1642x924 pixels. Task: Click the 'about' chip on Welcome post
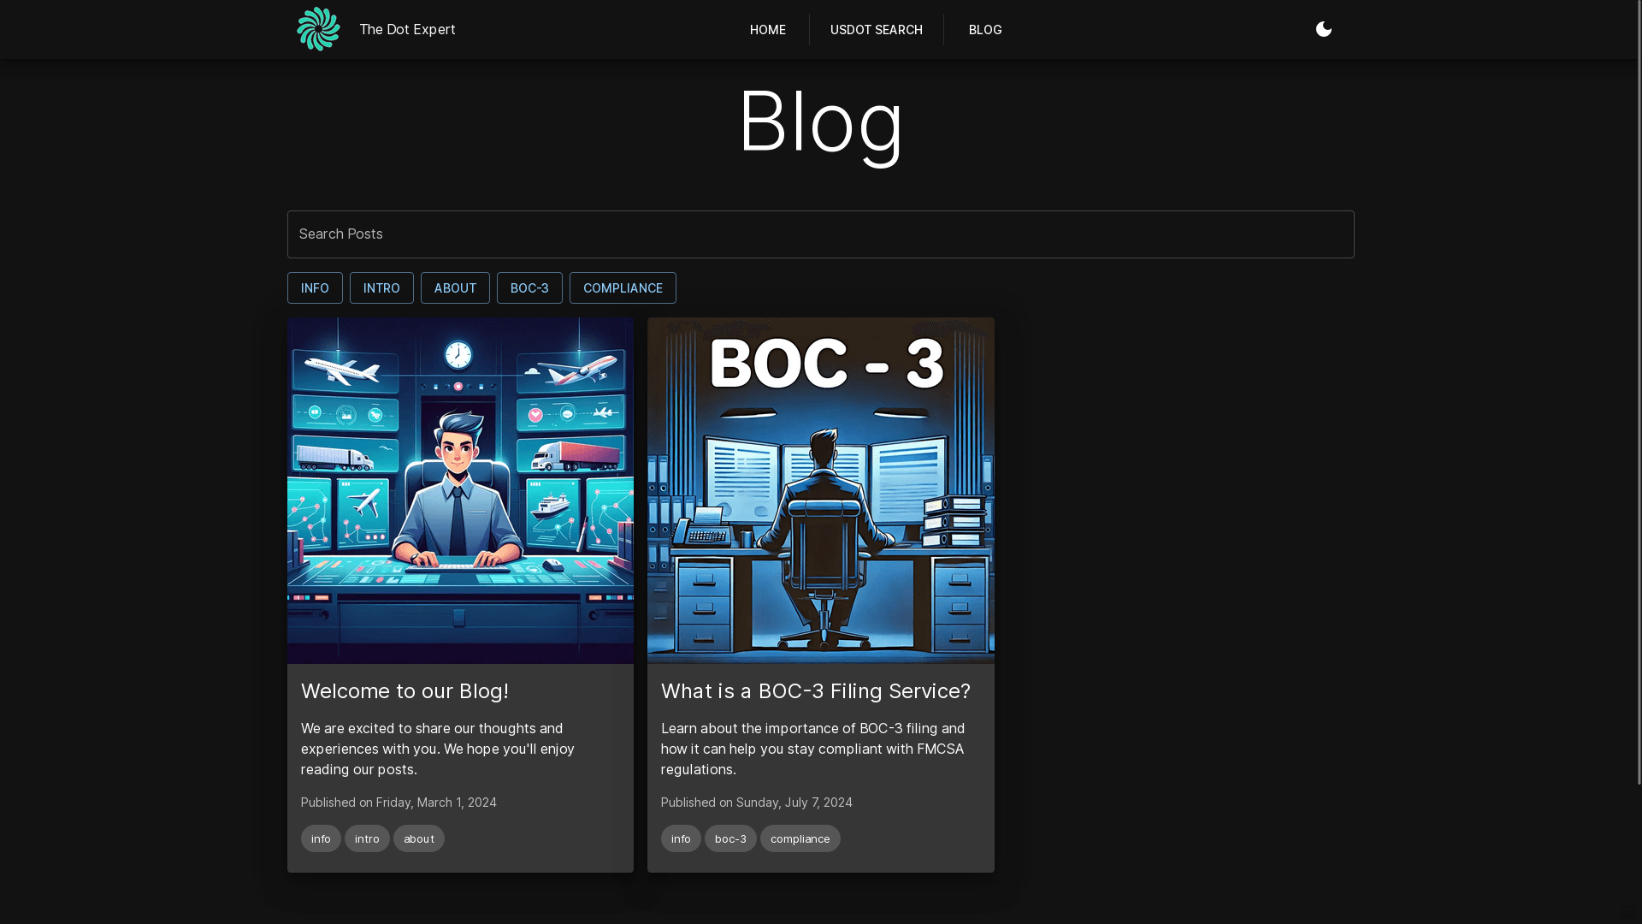[x=418, y=838]
